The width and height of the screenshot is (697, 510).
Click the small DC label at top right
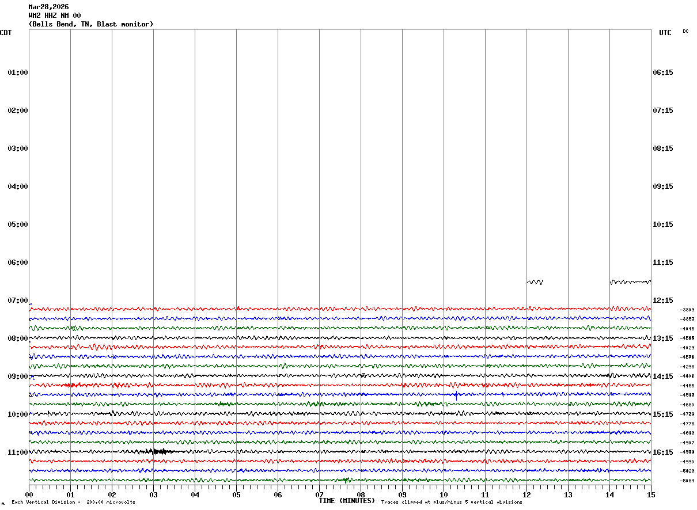tap(685, 31)
